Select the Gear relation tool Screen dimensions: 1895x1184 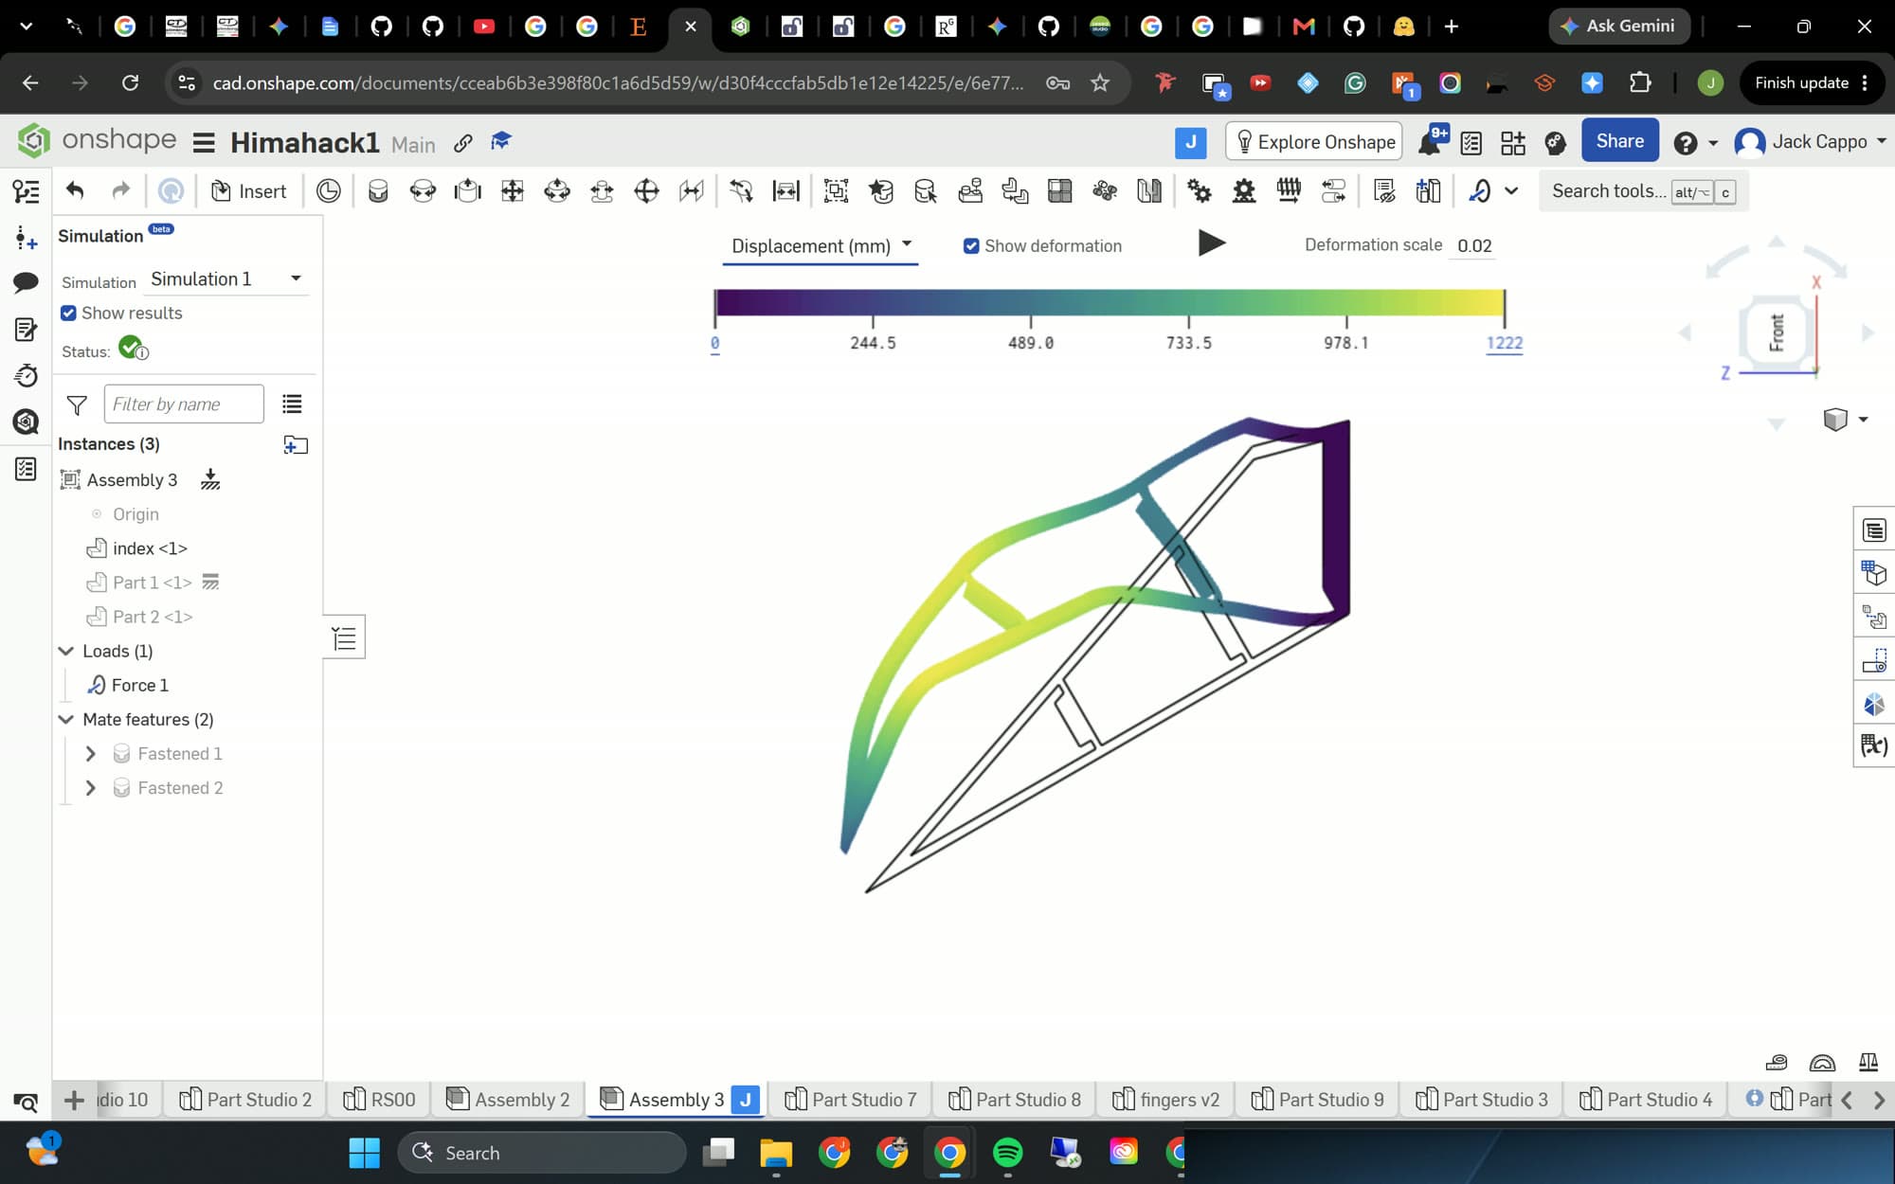coord(1200,191)
